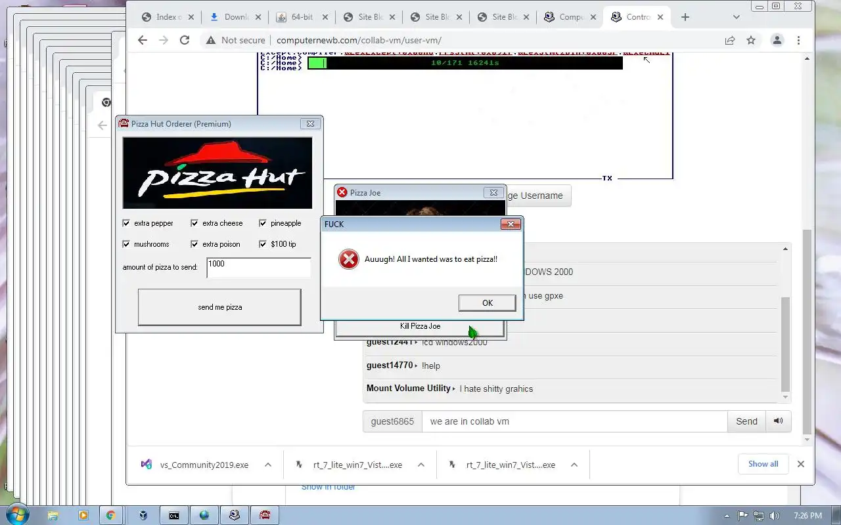The image size is (841, 525).
Task: Open the tab search dropdown arrow
Action: click(x=736, y=17)
